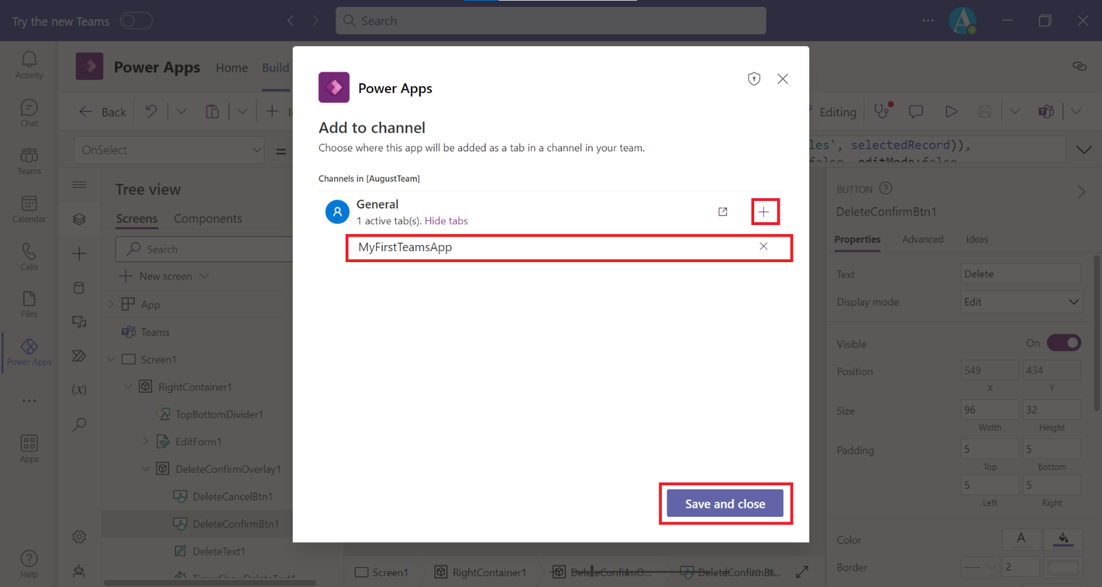Collapse the Screen1 tree node

click(x=112, y=359)
